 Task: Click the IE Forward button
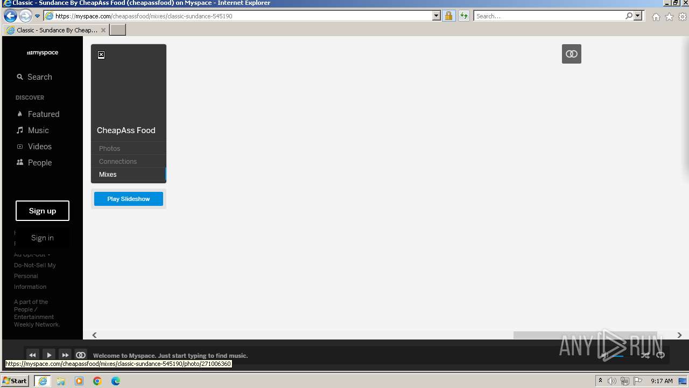click(x=25, y=16)
